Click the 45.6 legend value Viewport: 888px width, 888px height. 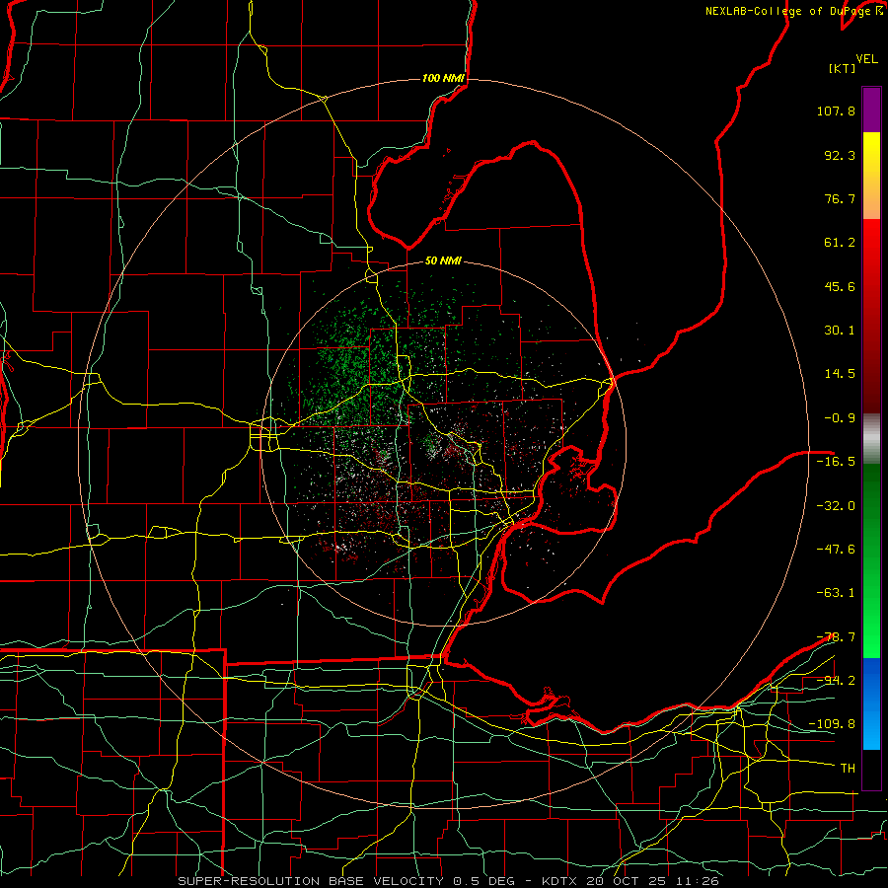click(x=840, y=286)
